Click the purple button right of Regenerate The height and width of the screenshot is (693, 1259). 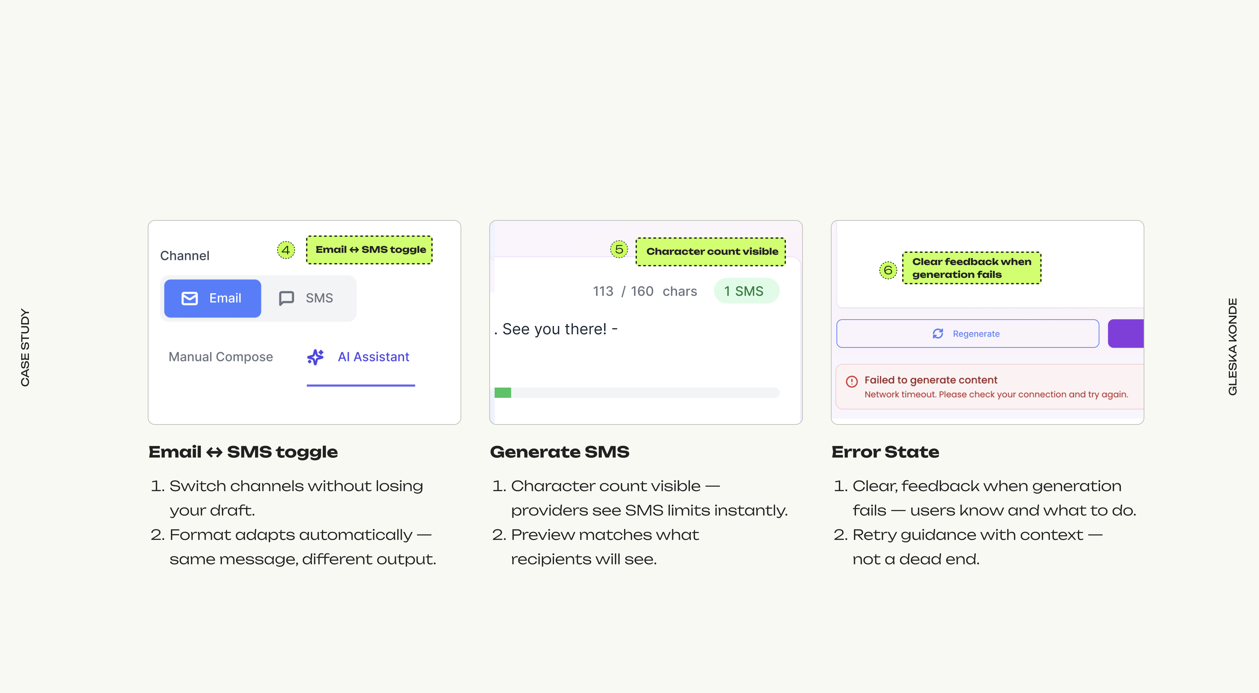click(x=1126, y=334)
